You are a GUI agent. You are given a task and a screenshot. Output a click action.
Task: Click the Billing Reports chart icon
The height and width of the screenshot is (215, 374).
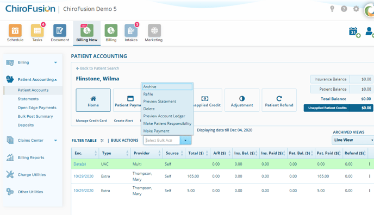click(x=10, y=157)
